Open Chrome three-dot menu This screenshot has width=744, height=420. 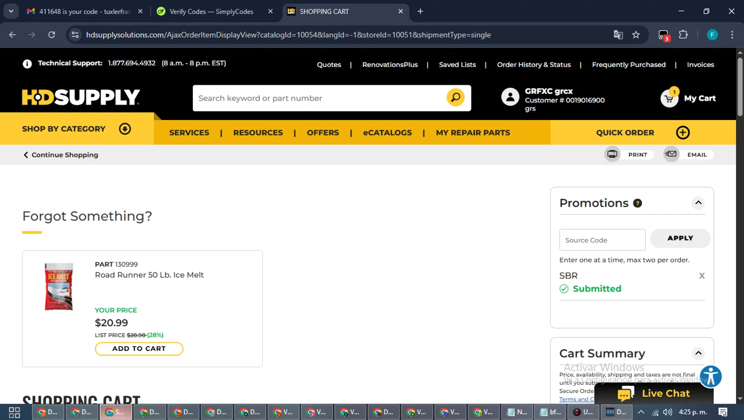pyautogui.click(x=732, y=35)
